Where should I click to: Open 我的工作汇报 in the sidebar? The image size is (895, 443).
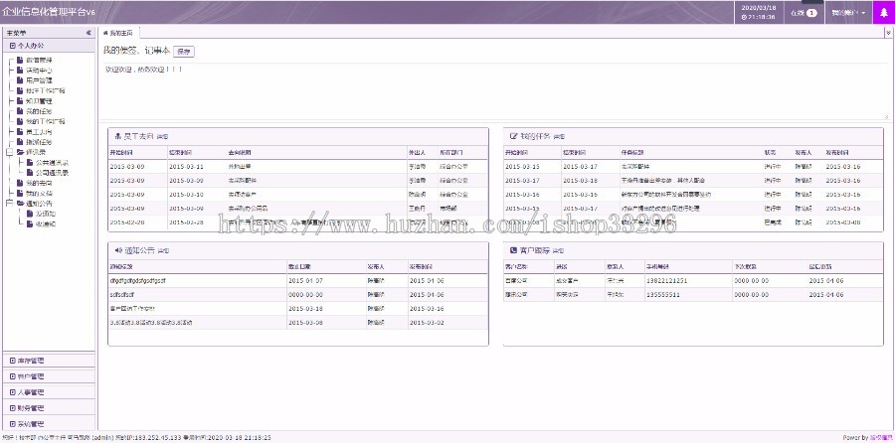point(46,121)
